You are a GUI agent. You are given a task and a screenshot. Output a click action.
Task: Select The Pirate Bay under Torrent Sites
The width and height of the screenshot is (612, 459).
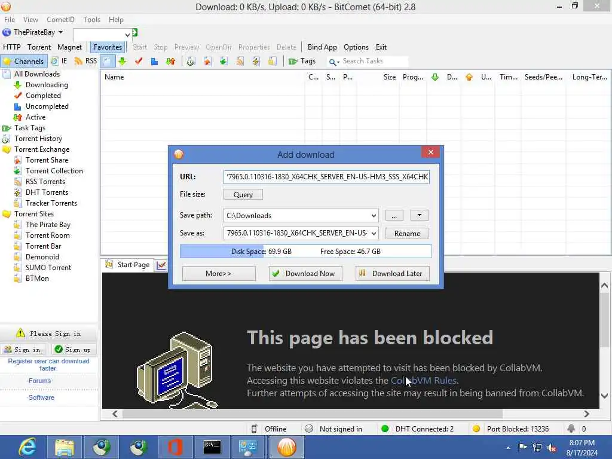click(48, 225)
